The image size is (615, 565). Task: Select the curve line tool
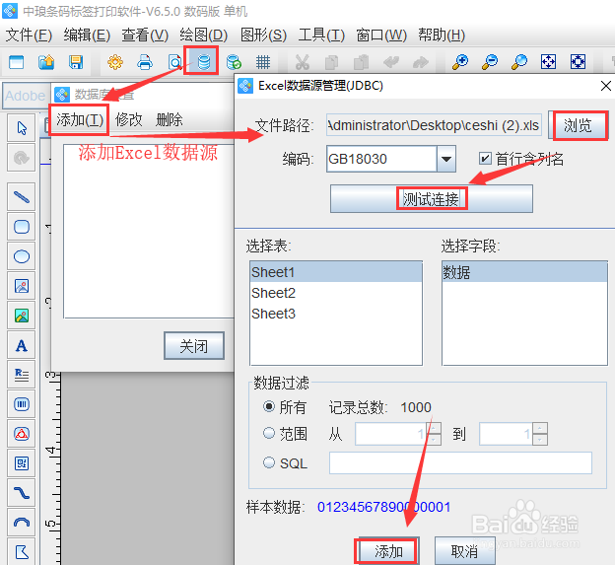(x=21, y=493)
